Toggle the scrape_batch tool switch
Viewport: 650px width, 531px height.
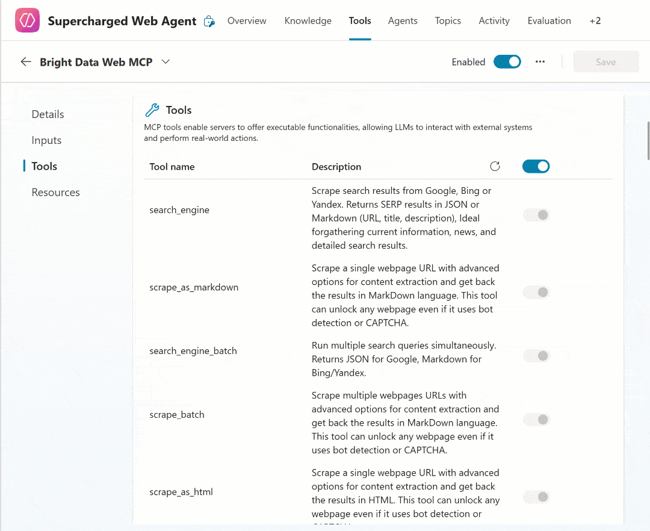[536, 420]
